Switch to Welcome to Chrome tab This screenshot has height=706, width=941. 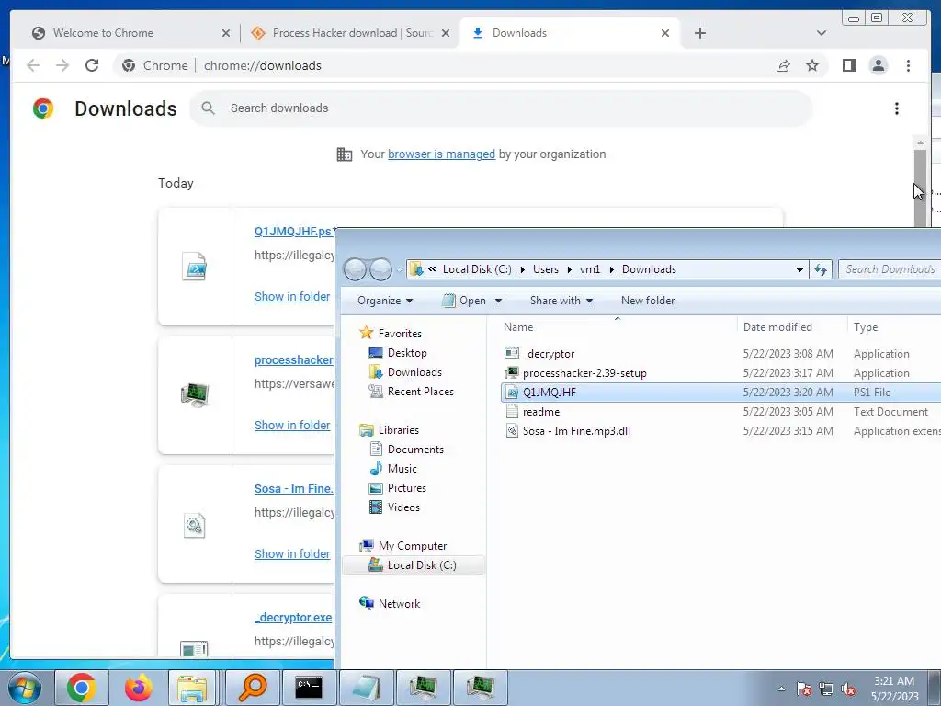(x=125, y=33)
